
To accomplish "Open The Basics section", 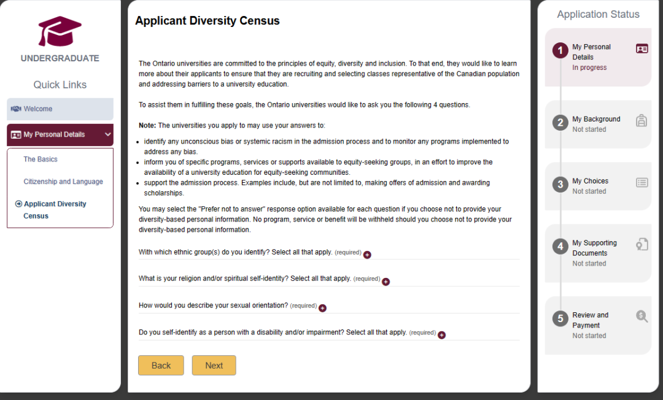I will click(x=41, y=160).
